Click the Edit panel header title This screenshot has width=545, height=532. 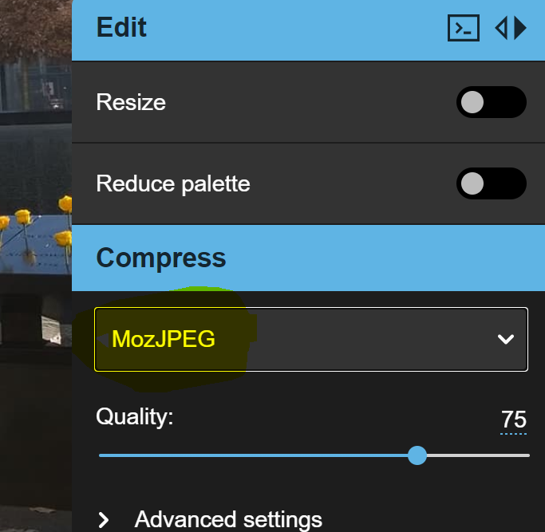tap(121, 28)
